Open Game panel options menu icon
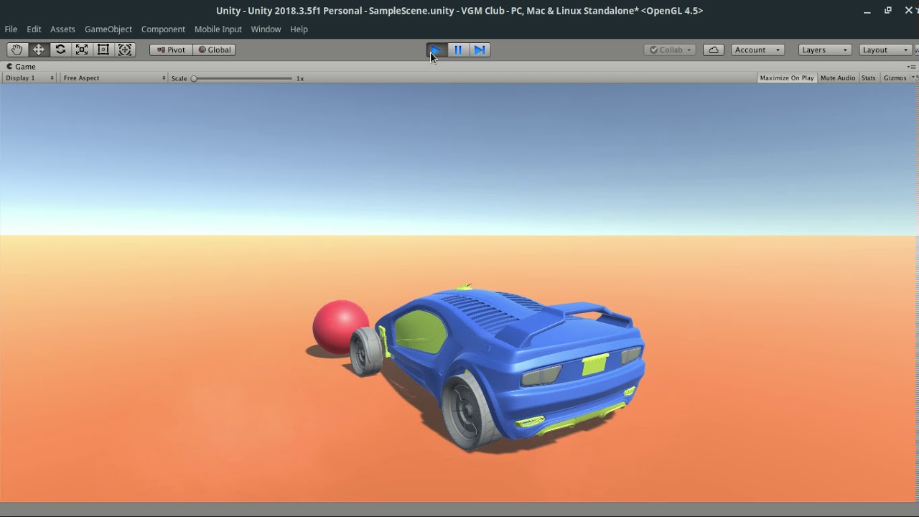The height and width of the screenshot is (517, 919). coord(911,67)
